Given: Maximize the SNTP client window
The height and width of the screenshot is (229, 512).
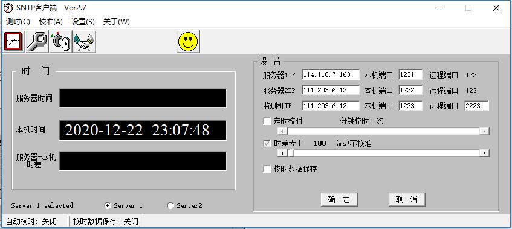Looking at the screenshot, I should tap(468, 8).
